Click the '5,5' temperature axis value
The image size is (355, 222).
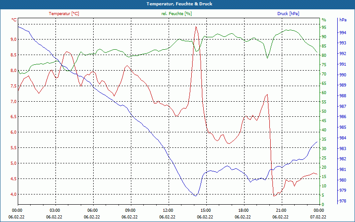coord(14,148)
